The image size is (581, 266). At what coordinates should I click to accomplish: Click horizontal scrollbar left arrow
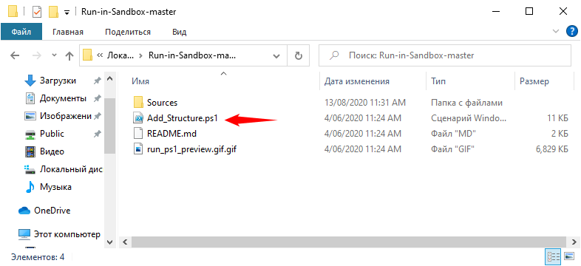click(125, 242)
